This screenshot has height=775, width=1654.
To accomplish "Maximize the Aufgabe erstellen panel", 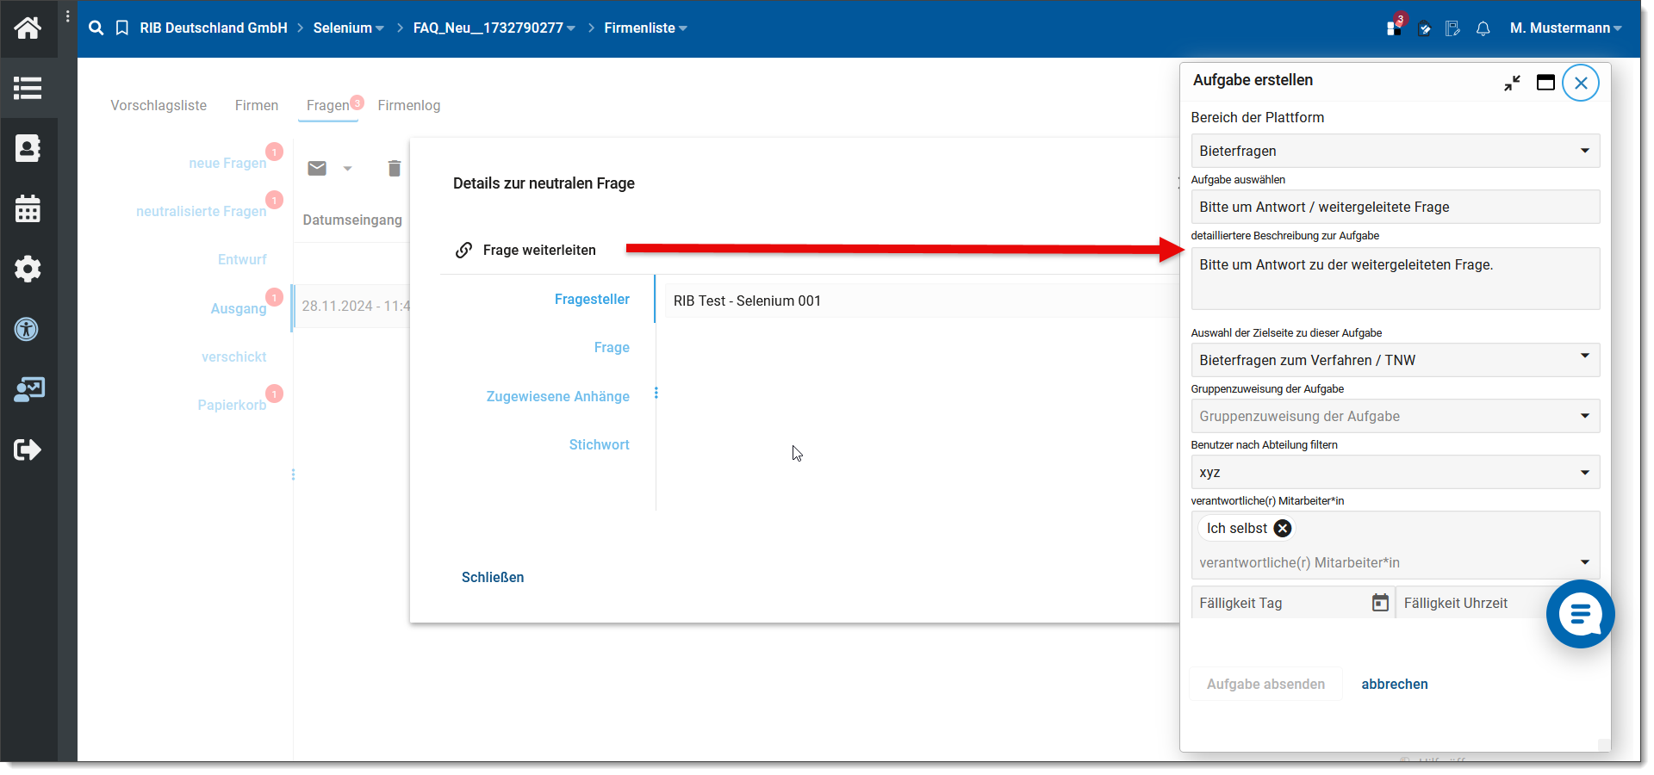I will point(1546,83).
